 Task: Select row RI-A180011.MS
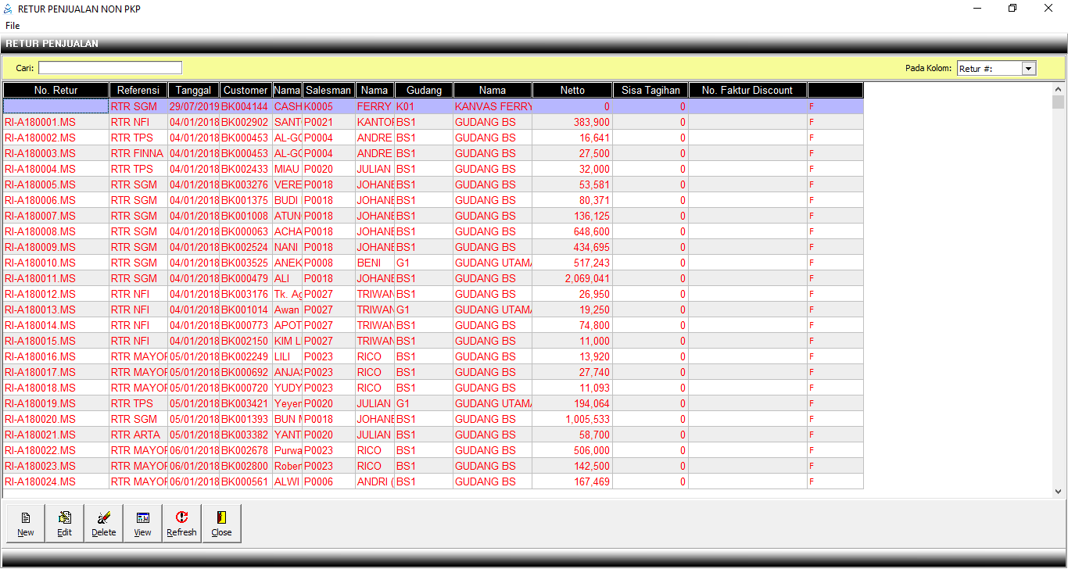pos(41,278)
